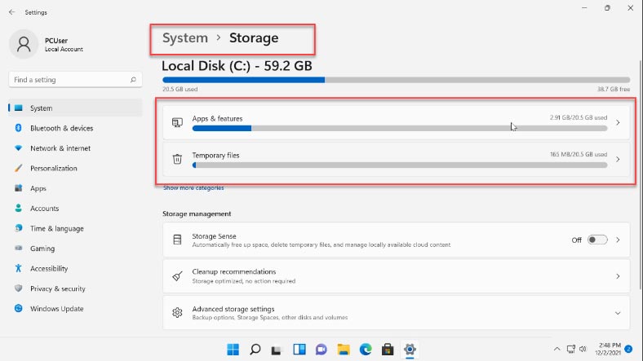This screenshot has width=643, height=361.
Task: Click the Advanced storage settings gear icon
Action: [177, 313]
